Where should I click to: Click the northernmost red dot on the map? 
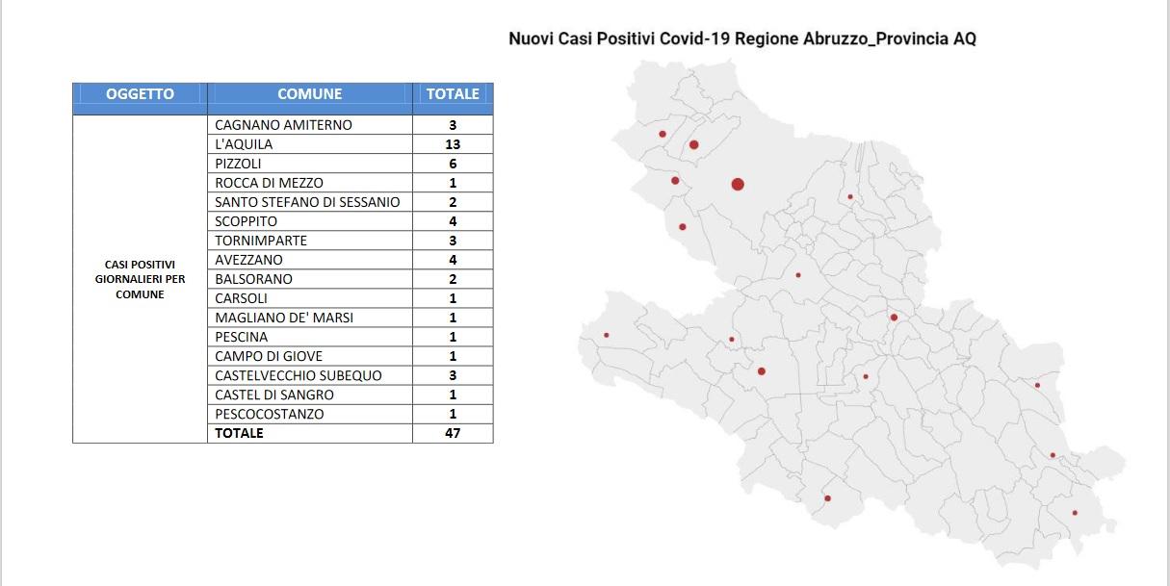click(663, 134)
